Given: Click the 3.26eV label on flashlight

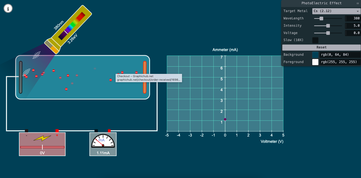Looking at the screenshot, I should coord(72,39).
